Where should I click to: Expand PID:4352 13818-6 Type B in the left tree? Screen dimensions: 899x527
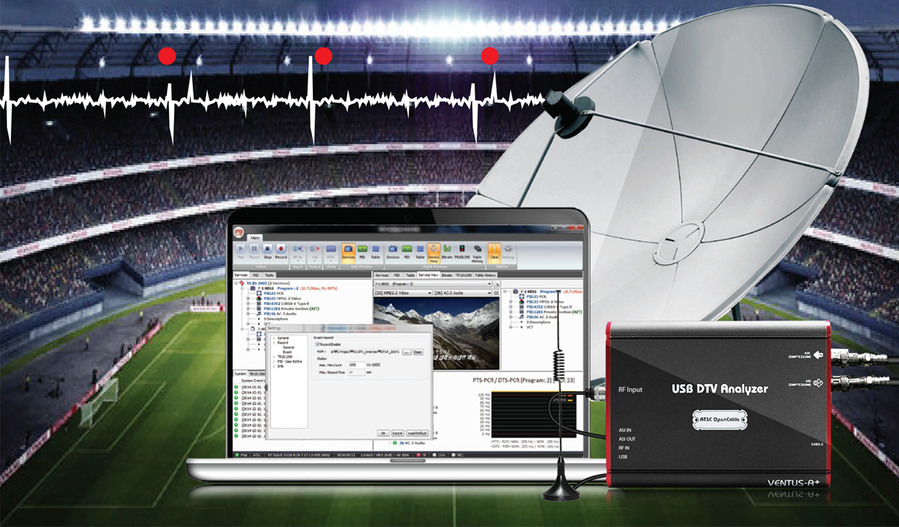click(x=248, y=304)
